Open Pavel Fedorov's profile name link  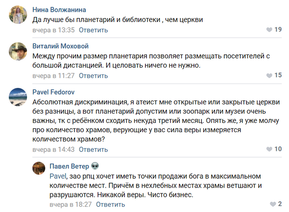coord(53,92)
